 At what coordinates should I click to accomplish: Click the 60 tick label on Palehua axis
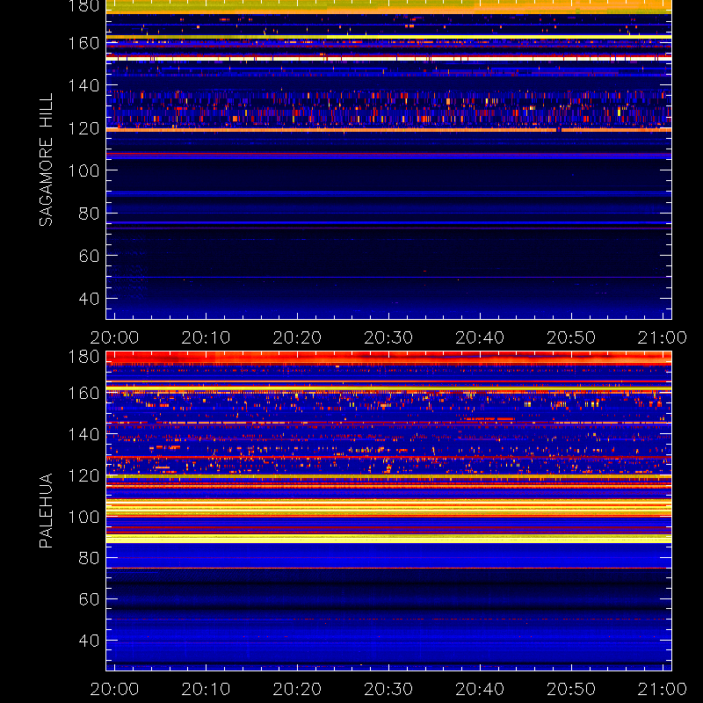(89, 599)
